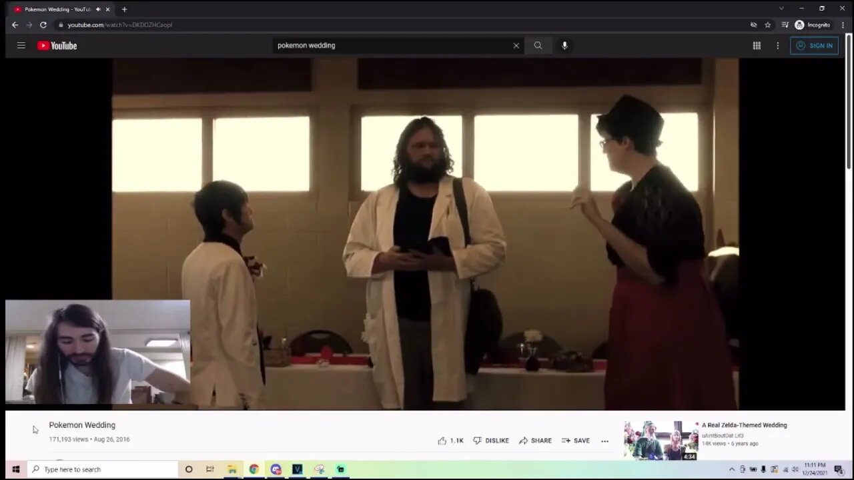Reload the page
The height and width of the screenshot is (480, 854).
[43, 25]
